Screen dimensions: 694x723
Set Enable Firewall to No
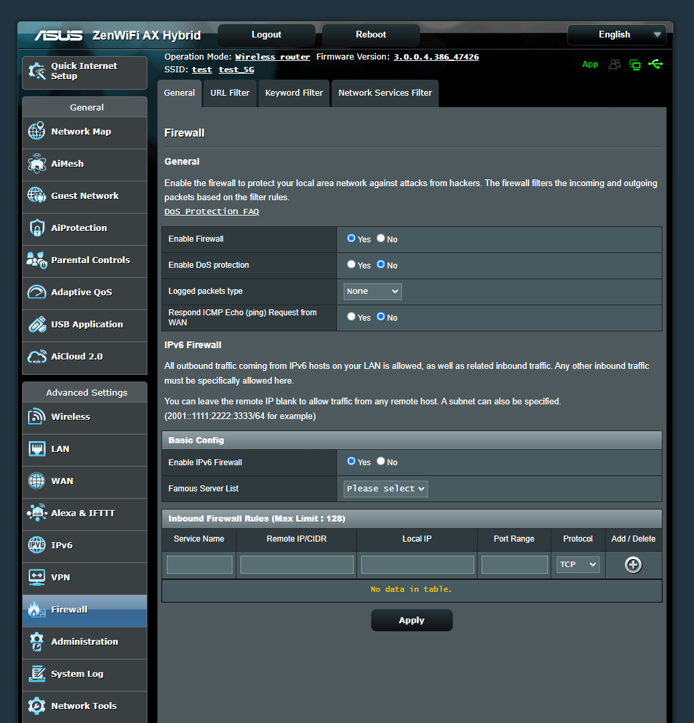pyautogui.click(x=380, y=238)
